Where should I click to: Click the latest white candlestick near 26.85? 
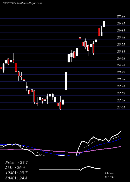click(x=104, y=24)
